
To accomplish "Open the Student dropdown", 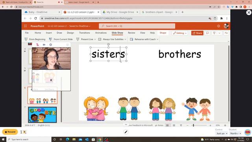I will (x=235, y=133).
